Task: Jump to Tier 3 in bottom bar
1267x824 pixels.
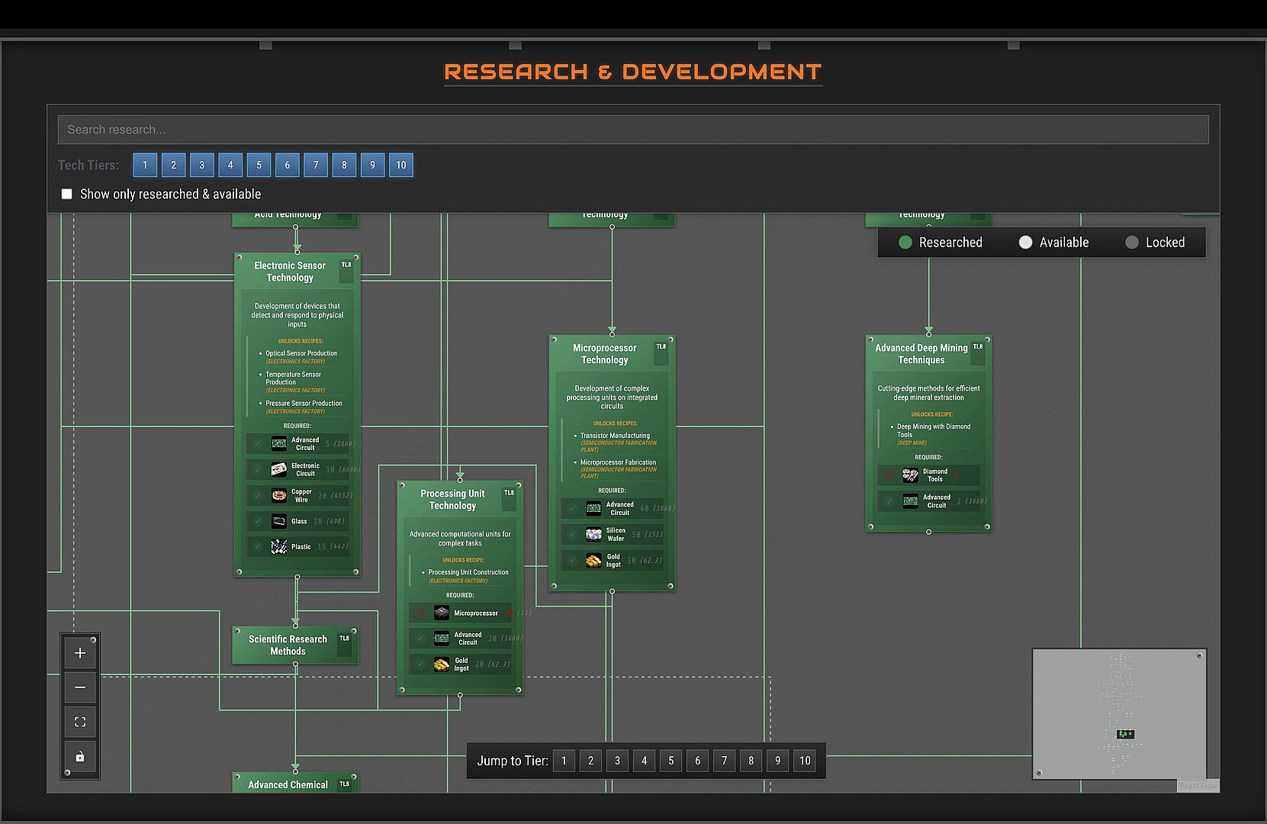Action: (617, 761)
